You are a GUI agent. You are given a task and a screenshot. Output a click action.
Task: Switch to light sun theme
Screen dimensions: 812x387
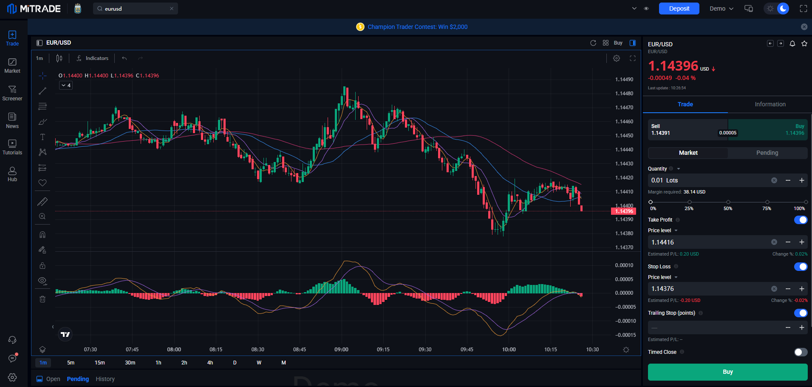tap(770, 9)
